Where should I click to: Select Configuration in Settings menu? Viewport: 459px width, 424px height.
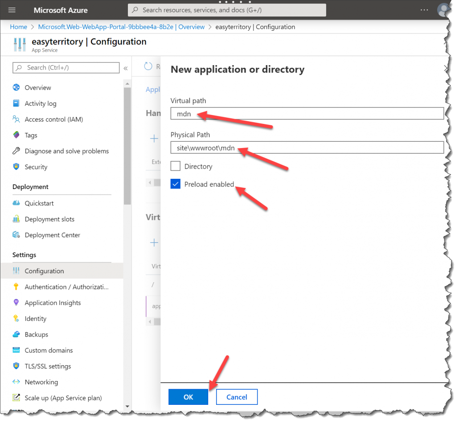[x=44, y=271]
